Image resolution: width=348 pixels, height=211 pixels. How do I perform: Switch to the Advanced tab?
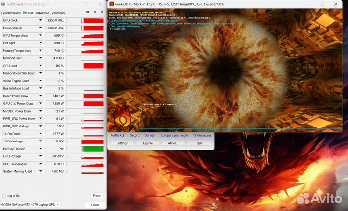click(x=43, y=13)
